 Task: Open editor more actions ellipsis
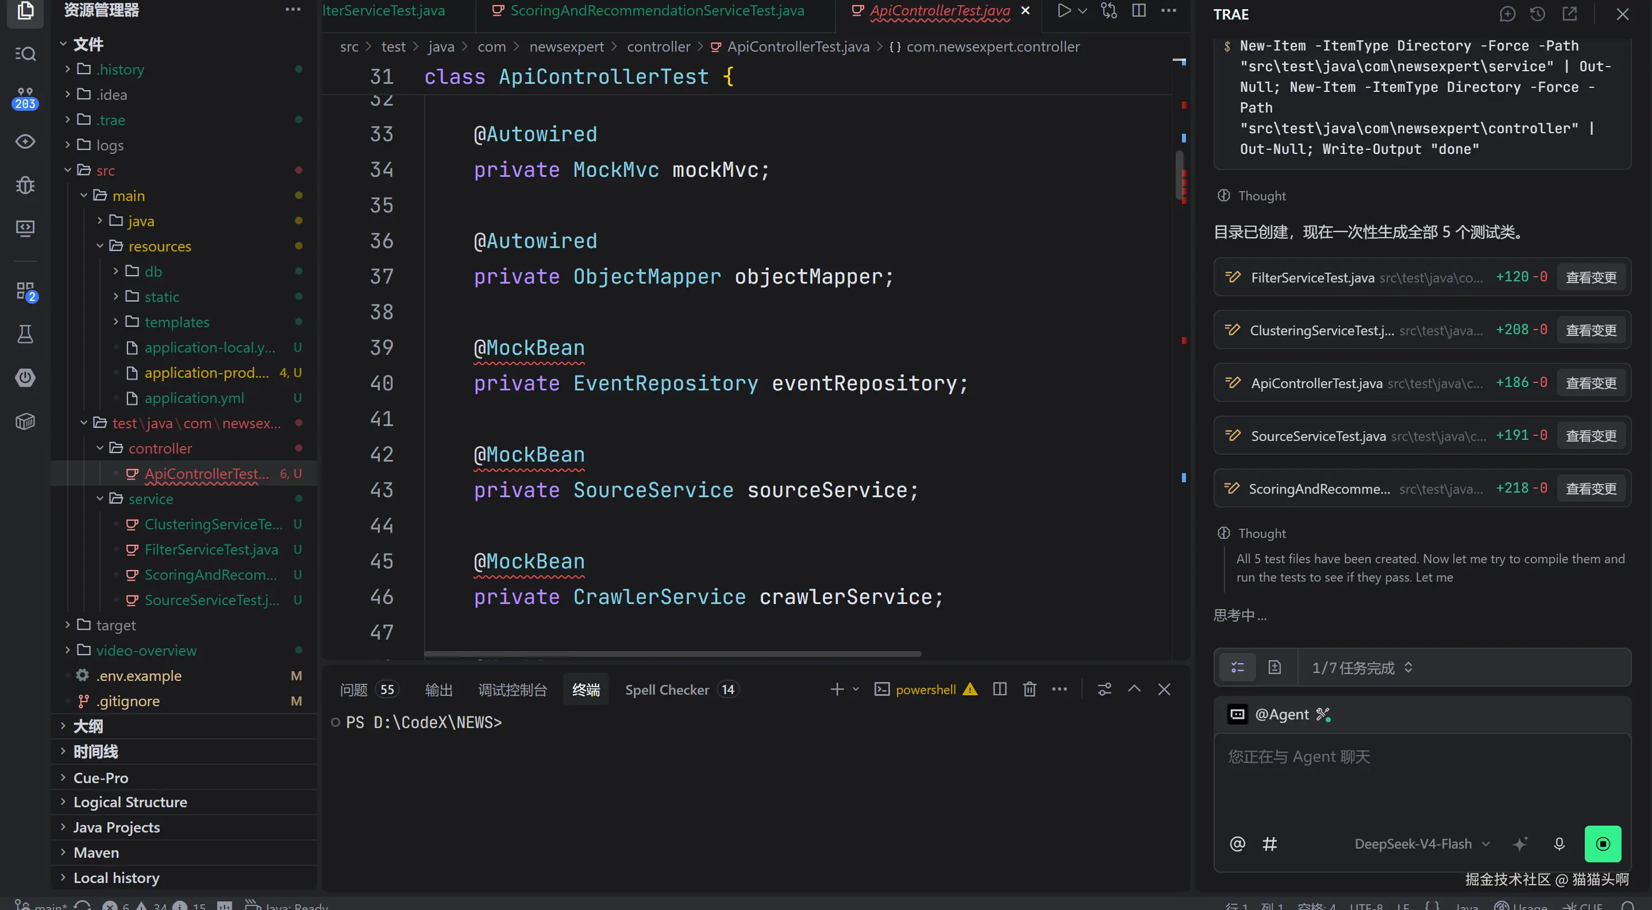pyautogui.click(x=1168, y=10)
